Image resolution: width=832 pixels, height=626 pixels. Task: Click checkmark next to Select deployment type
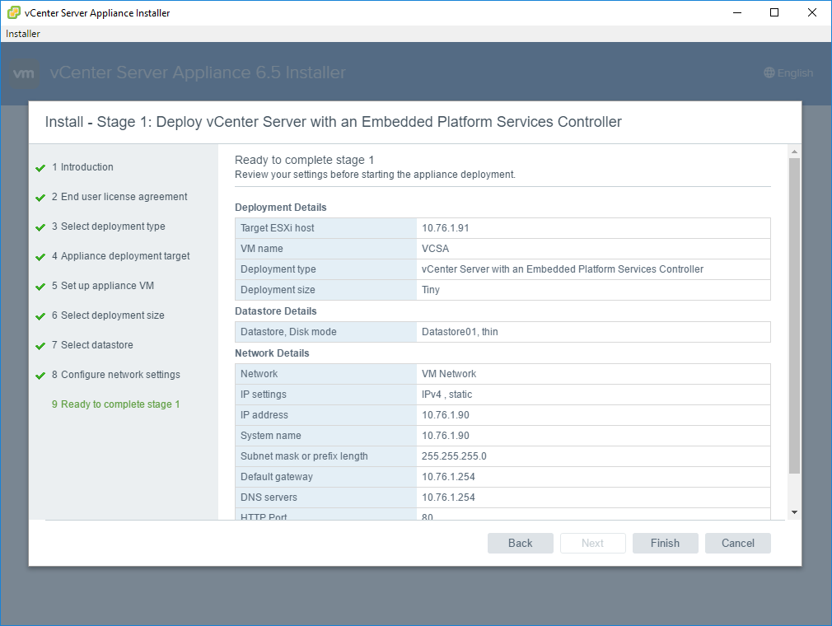[40, 227]
